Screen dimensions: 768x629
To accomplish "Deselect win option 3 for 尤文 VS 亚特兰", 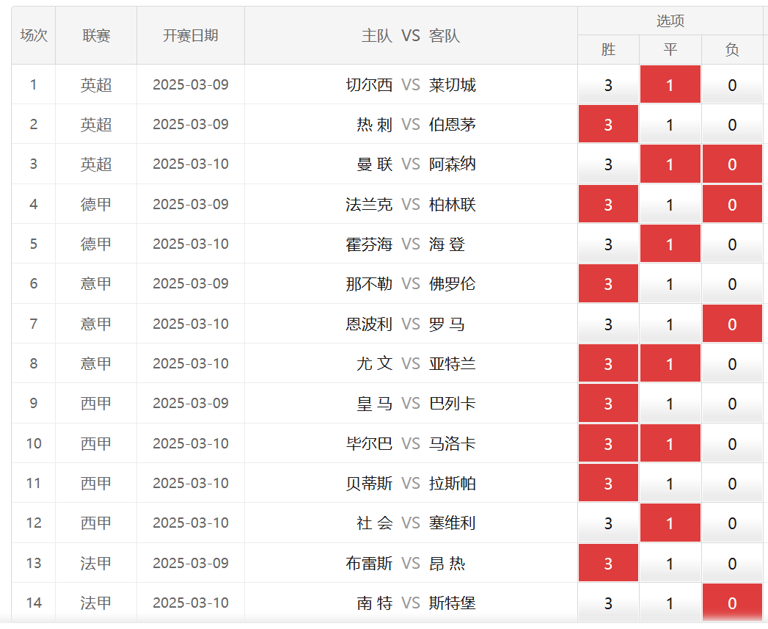I will coord(608,363).
